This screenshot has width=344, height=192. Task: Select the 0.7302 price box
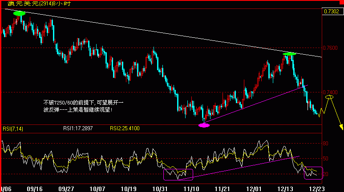pos(332,12)
